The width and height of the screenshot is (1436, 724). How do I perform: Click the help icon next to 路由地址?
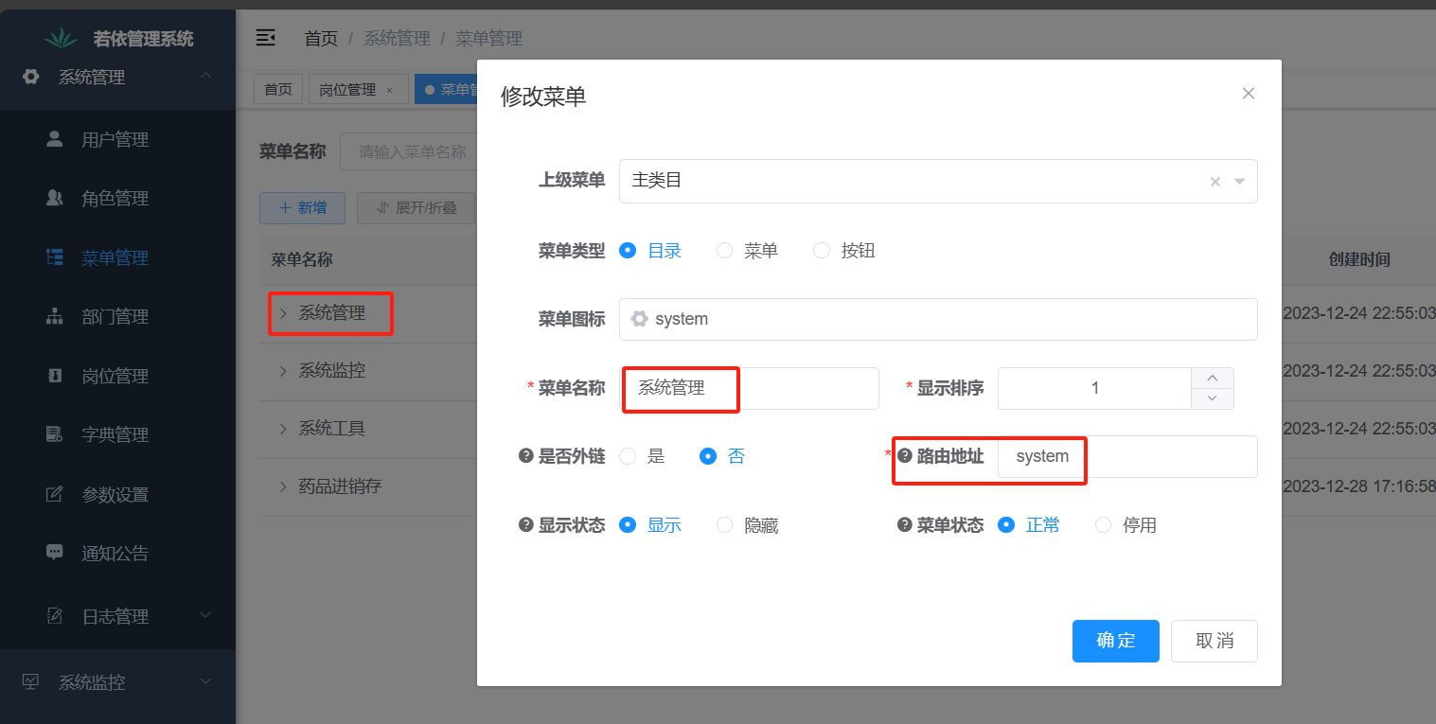coord(905,456)
